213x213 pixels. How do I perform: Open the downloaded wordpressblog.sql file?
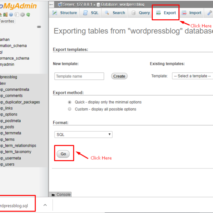tap(14, 206)
